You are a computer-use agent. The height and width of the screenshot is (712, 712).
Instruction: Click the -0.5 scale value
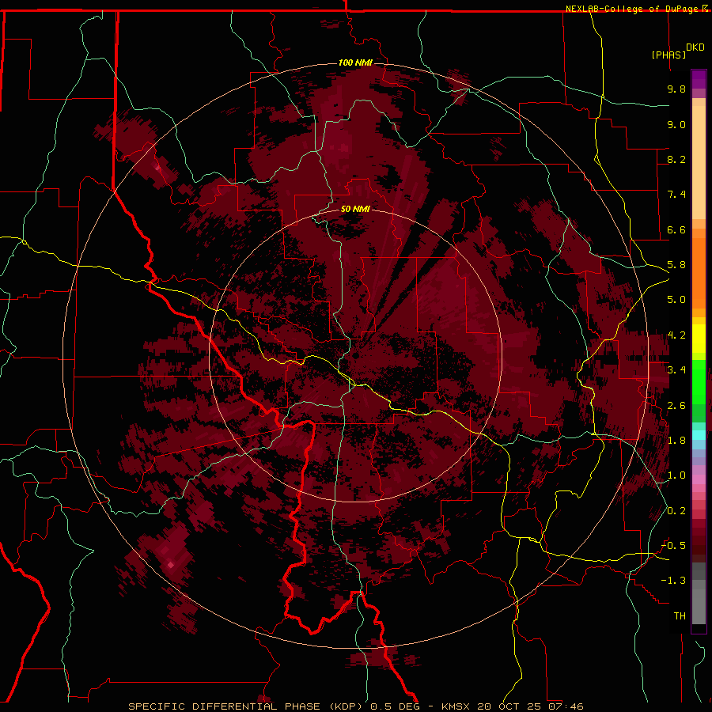tap(673, 546)
